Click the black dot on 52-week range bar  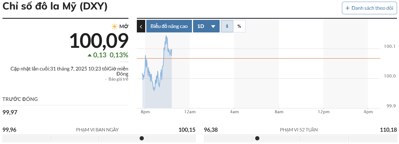click(x=257, y=138)
